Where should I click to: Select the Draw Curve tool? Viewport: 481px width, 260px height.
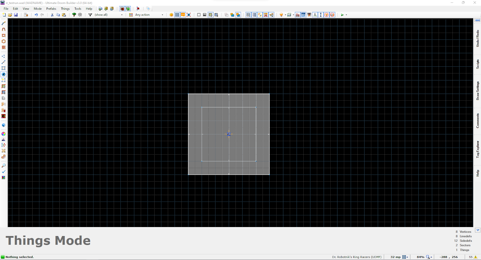pyautogui.click(x=4, y=29)
